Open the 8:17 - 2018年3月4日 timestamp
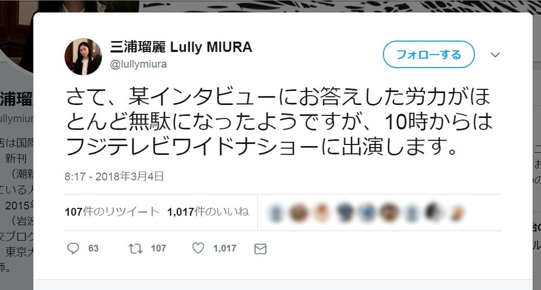The image size is (541, 290). 114,176
